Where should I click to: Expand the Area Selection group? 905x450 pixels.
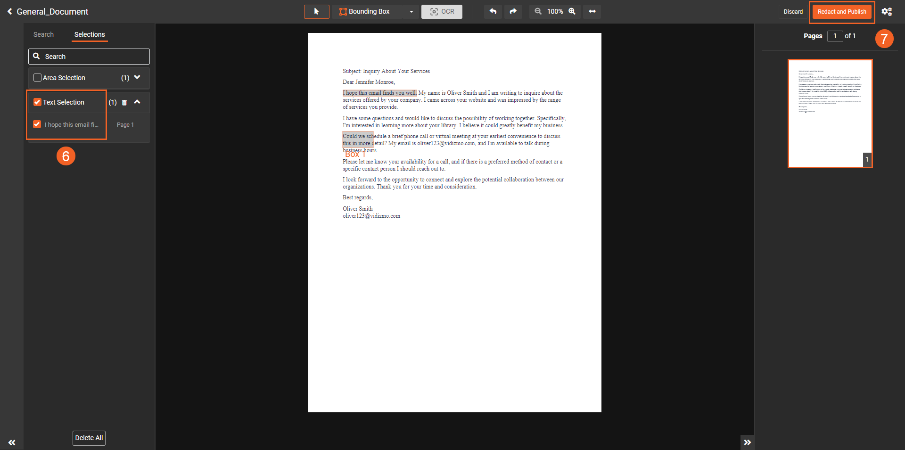[x=137, y=77]
